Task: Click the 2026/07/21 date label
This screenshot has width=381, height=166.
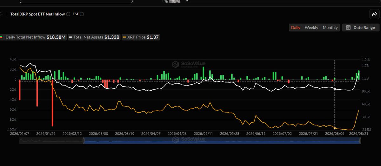Action: coord(308,134)
